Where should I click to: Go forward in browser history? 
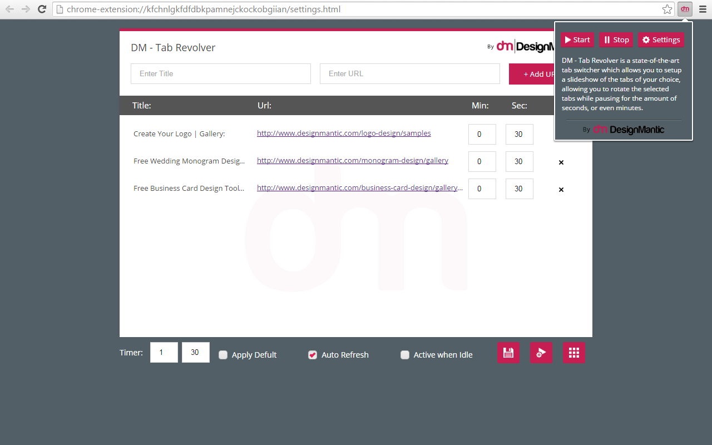tap(26, 9)
